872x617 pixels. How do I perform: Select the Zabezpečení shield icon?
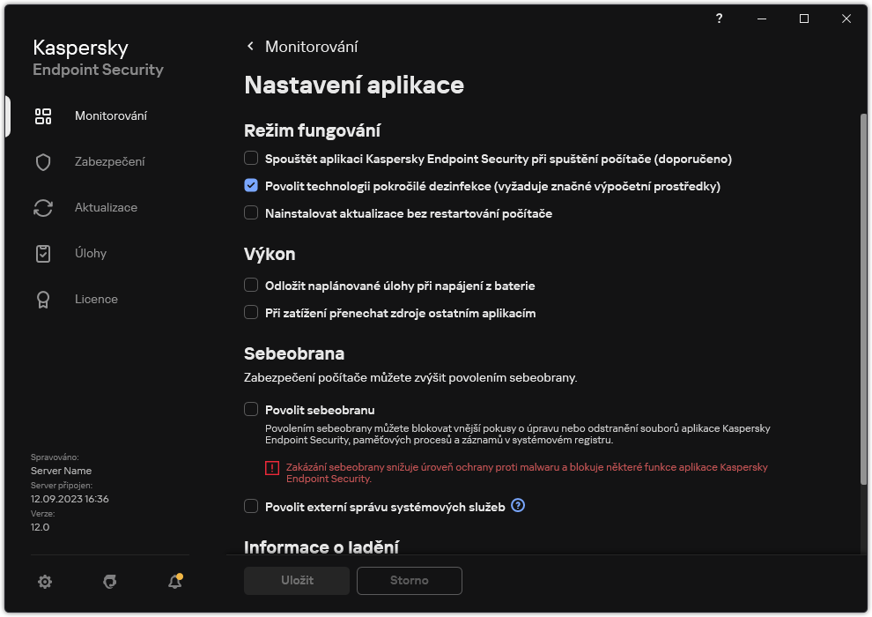(43, 161)
